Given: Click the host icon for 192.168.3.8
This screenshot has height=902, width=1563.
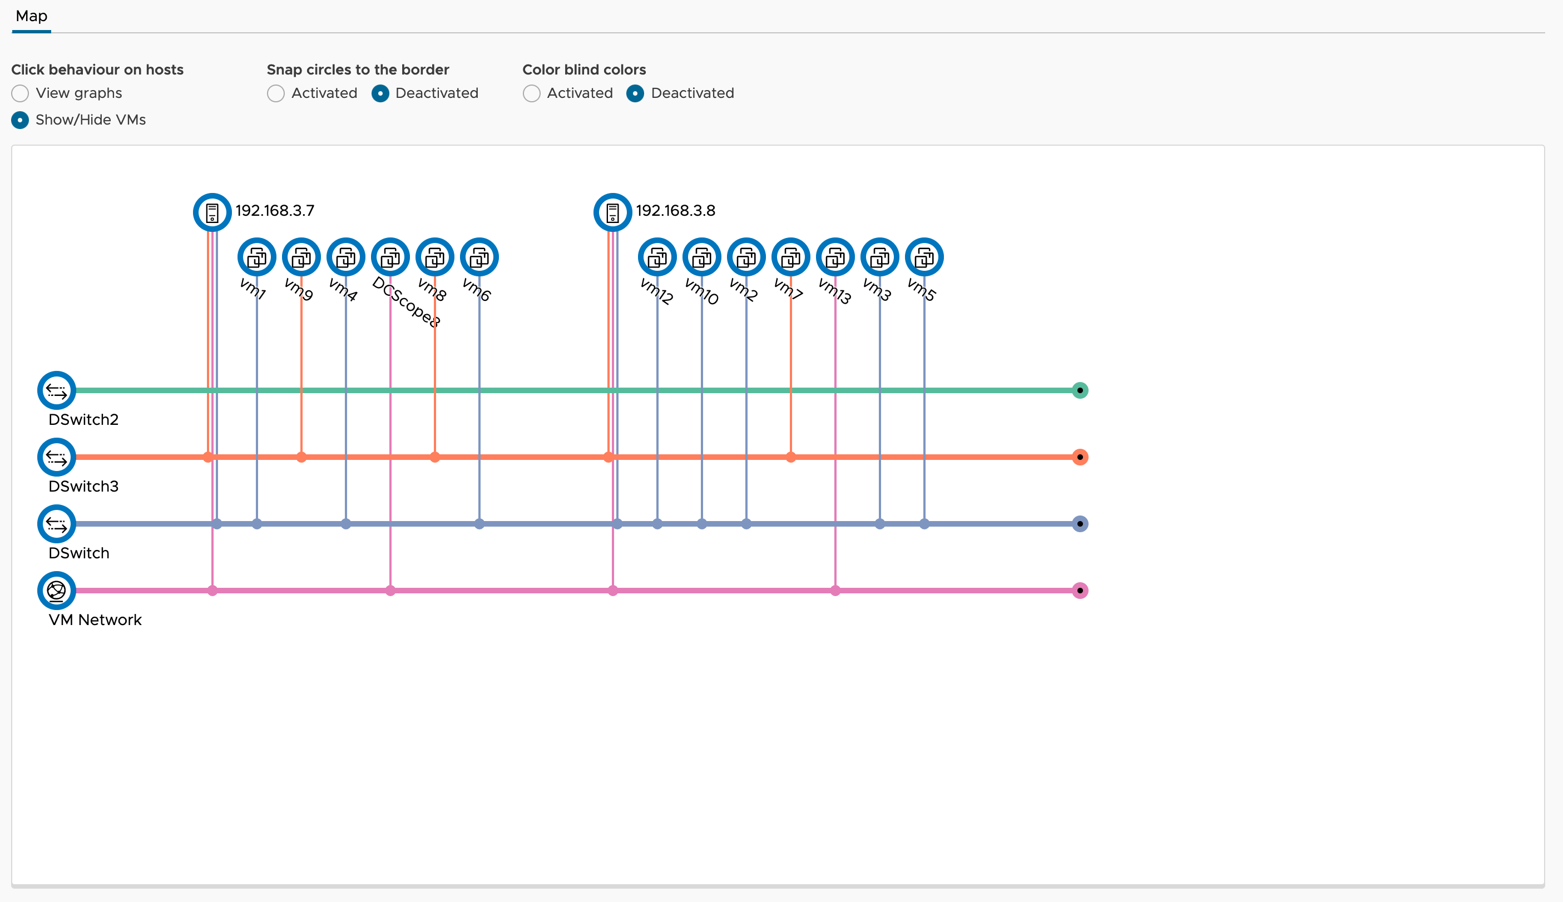Looking at the screenshot, I should 613,212.
